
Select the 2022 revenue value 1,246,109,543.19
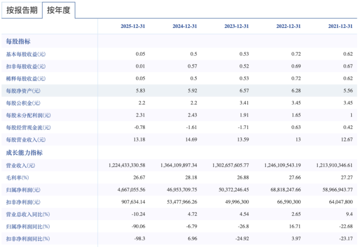(283, 165)
